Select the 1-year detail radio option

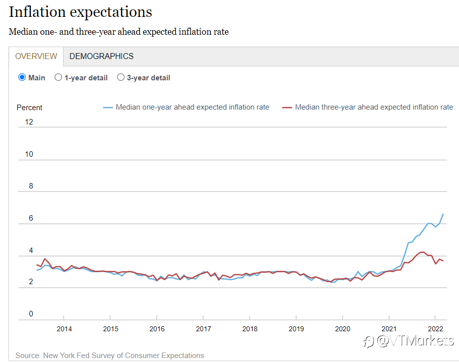point(58,77)
